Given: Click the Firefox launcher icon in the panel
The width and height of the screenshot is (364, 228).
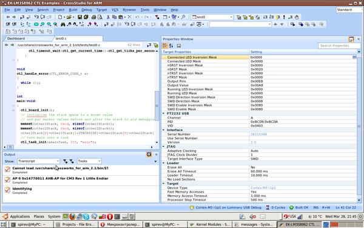Looking at the screenshot, I should pos(72,216).
